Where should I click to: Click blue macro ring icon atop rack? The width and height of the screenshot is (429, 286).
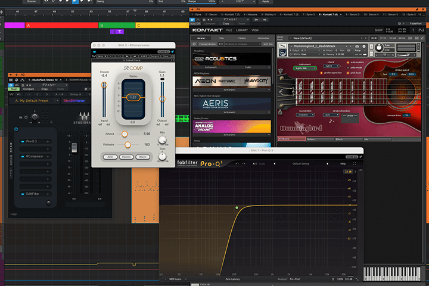click(16, 129)
